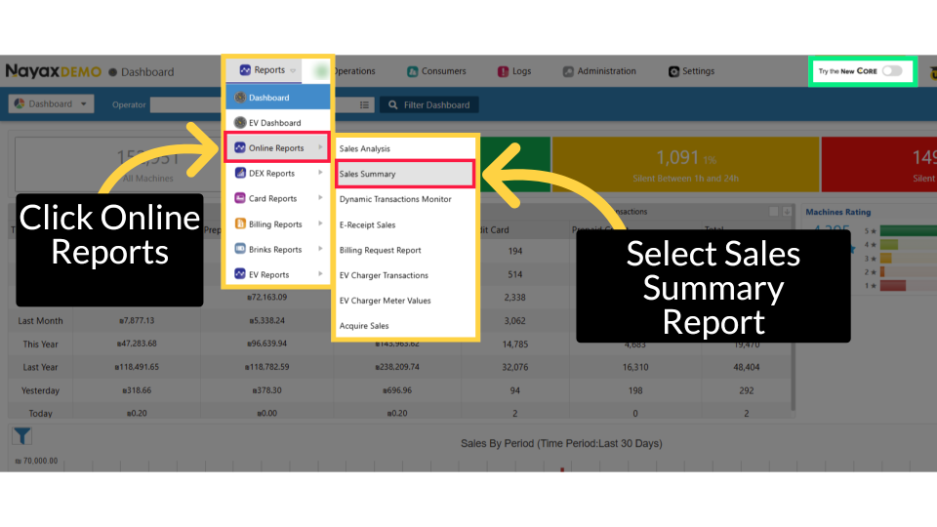Open Brinks Reports menu entry

[x=278, y=249]
